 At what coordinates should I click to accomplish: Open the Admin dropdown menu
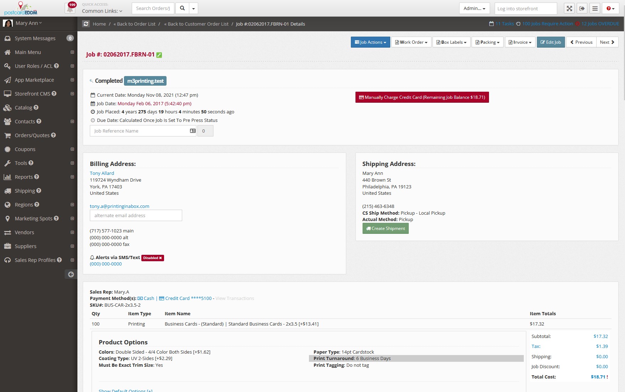click(474, 8)
